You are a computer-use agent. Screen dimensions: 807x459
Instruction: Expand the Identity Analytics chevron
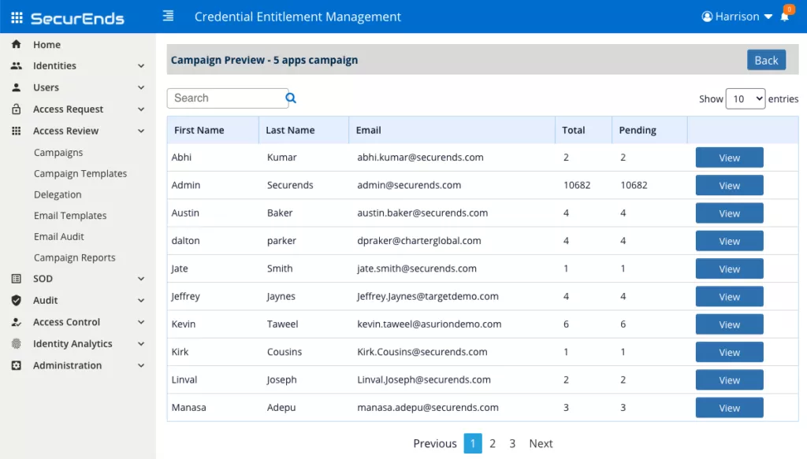coord(141,344)
